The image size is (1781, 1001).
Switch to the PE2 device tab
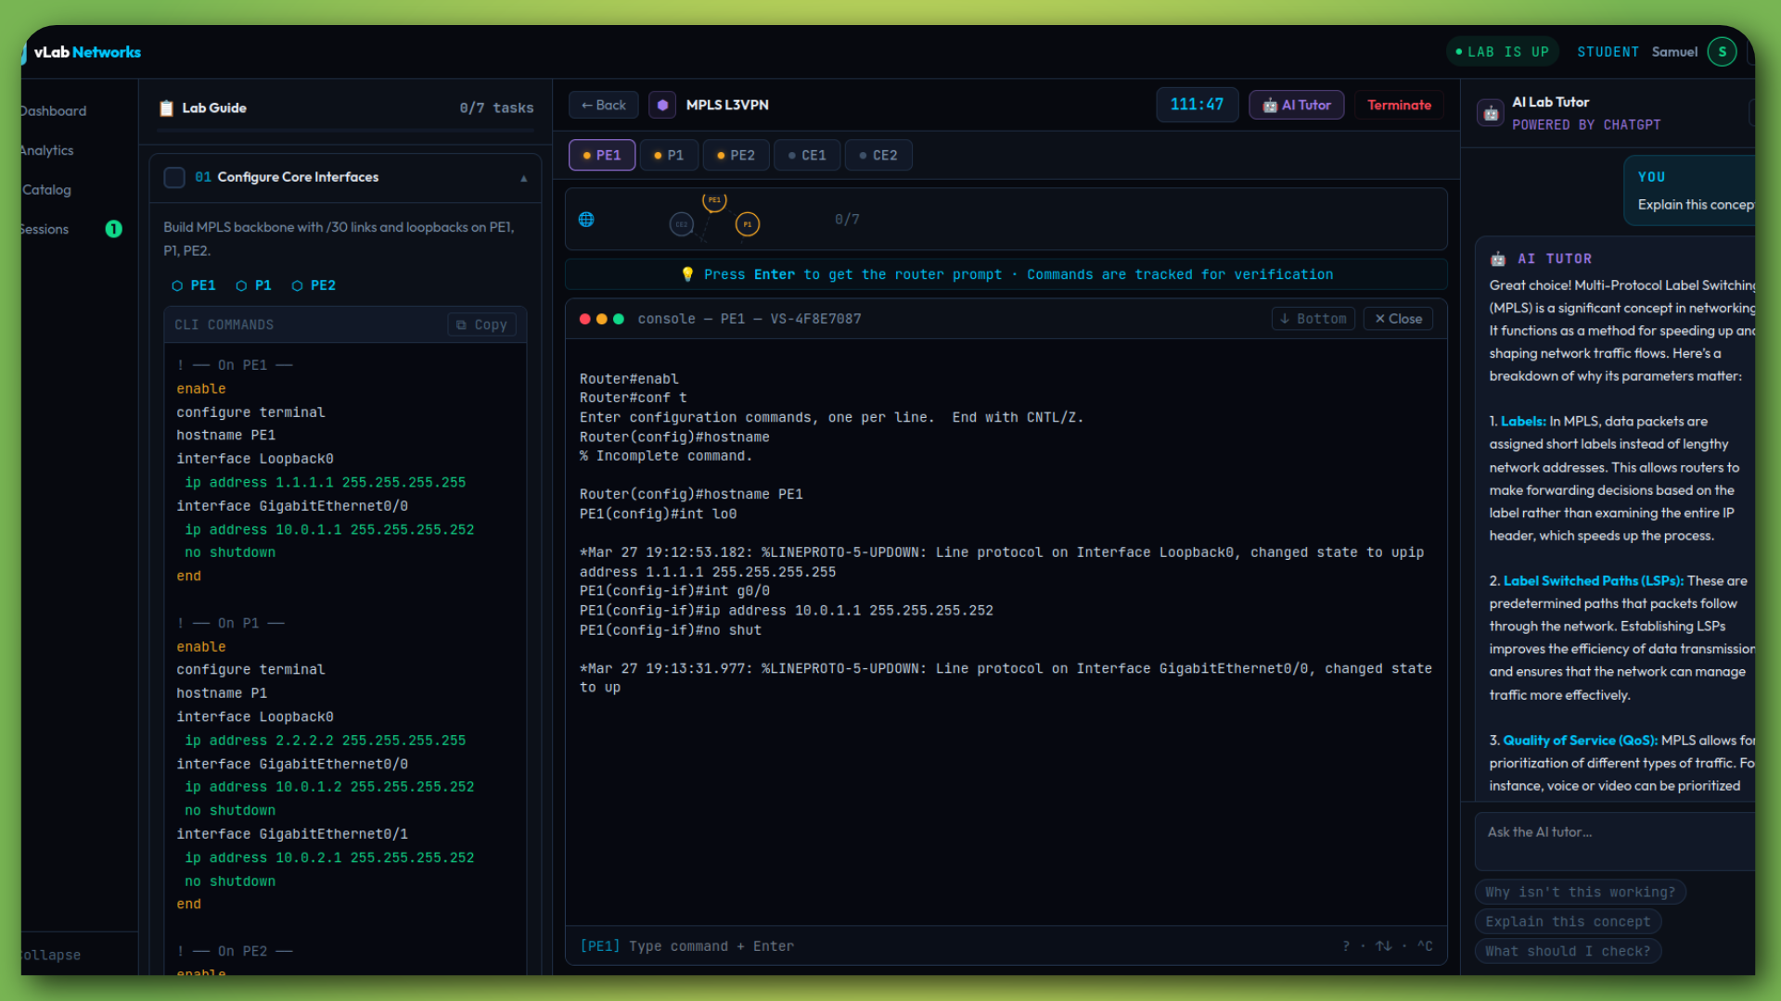(736, 156)
